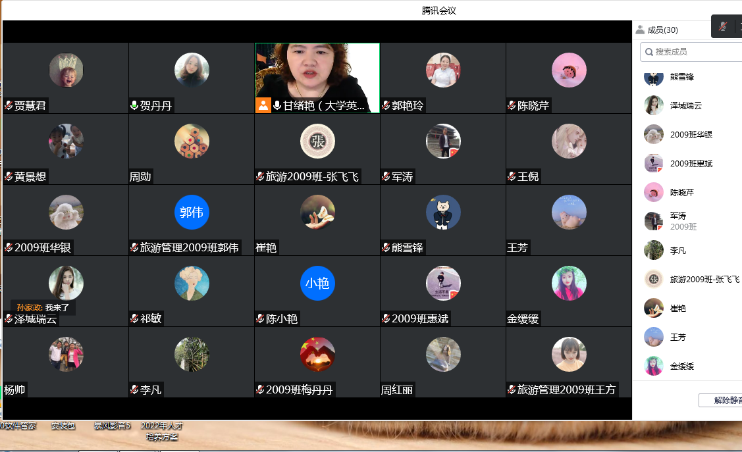The height and width of the screenshot is (452, 742).
Task: Click the members icon next to 成员(30)
Action: [640, 30]
